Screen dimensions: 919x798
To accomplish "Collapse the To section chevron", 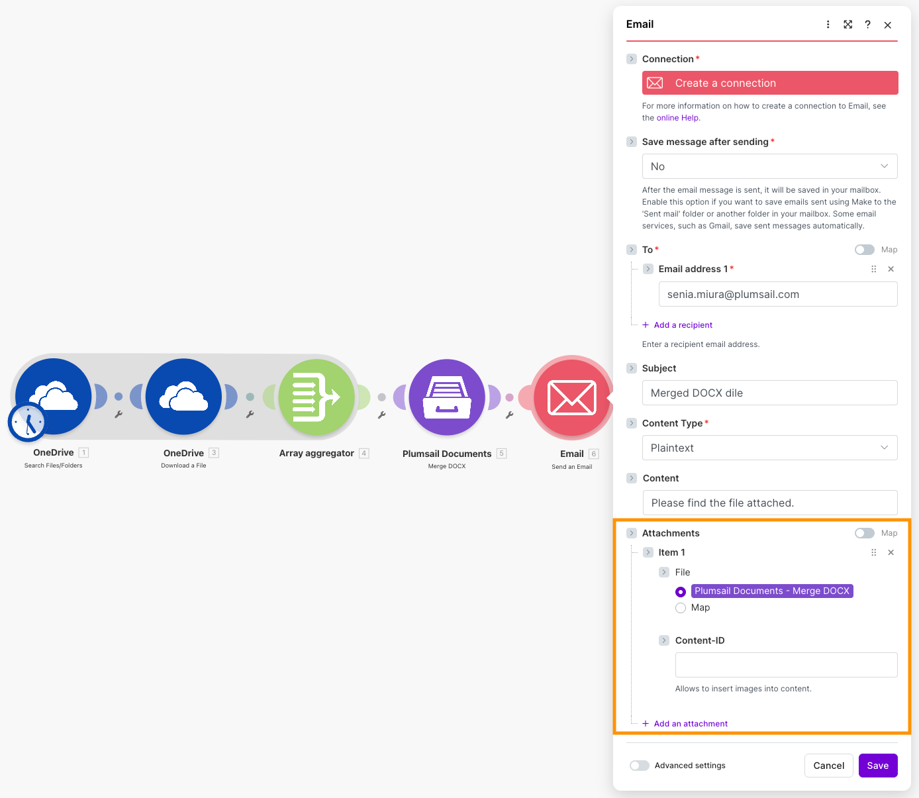I will point(632,250).
